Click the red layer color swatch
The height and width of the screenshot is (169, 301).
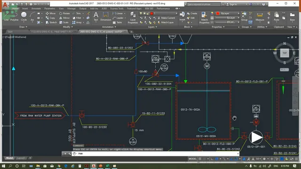[151, 14]
